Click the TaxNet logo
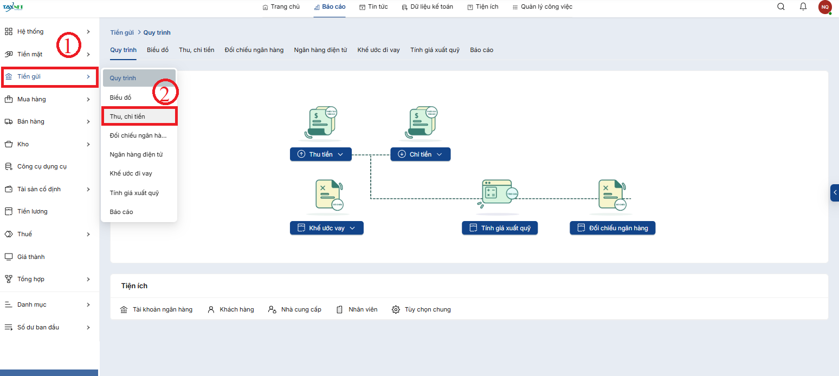 pos(13,7)
